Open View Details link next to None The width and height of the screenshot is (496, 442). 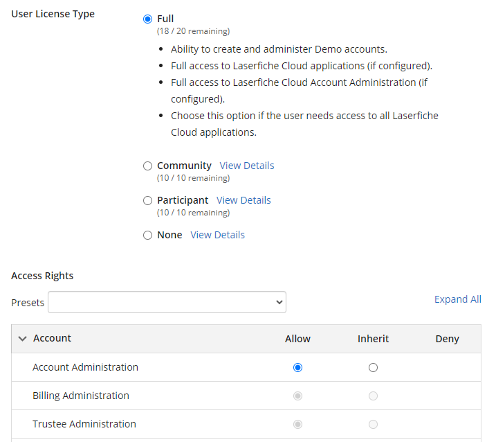[217, 235]
